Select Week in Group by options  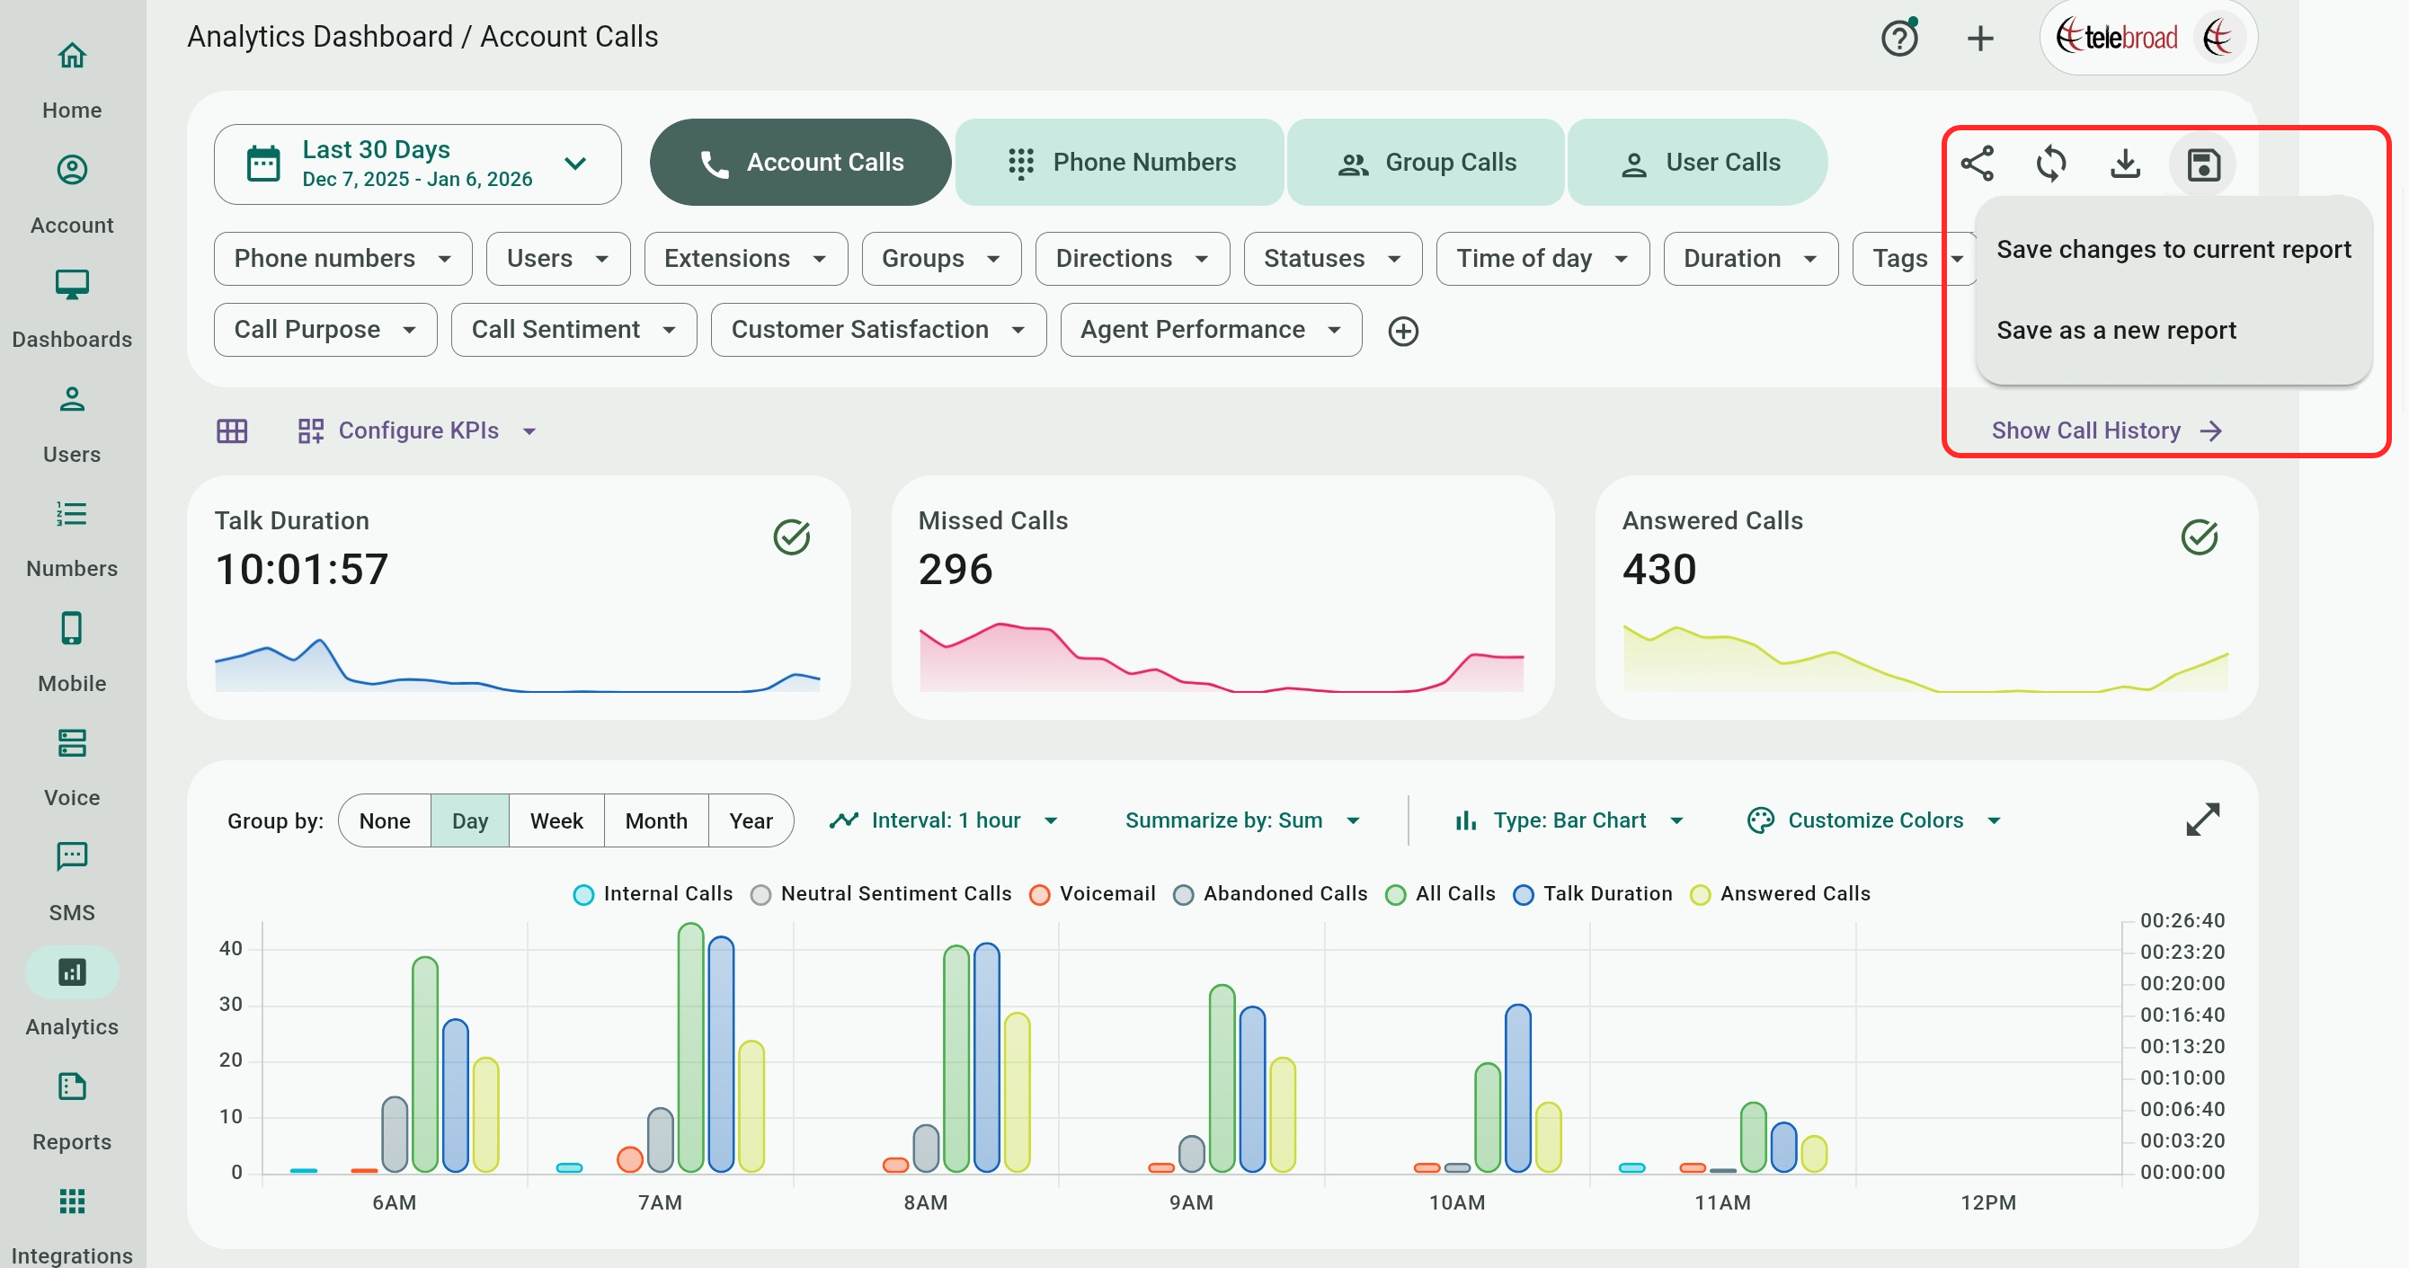(556, 821)
